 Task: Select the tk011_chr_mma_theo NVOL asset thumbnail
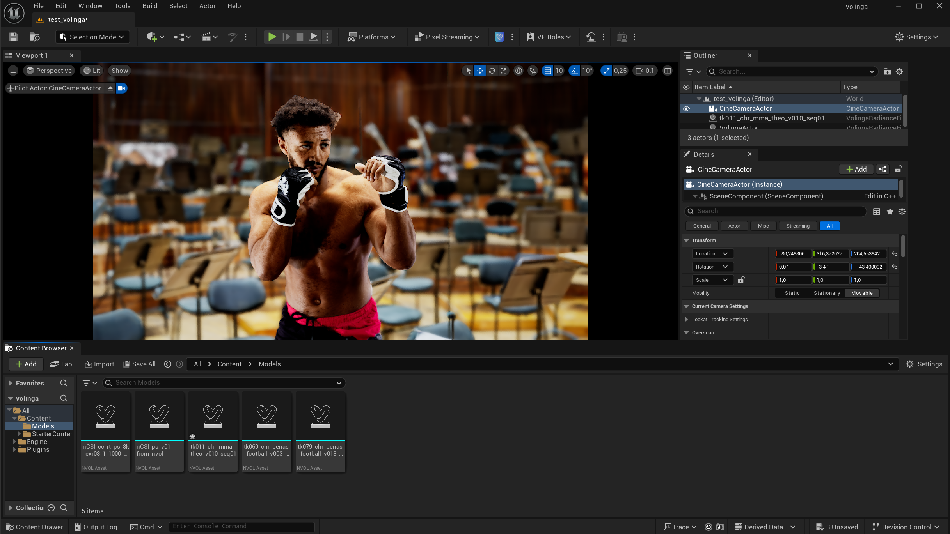(213, 415)
